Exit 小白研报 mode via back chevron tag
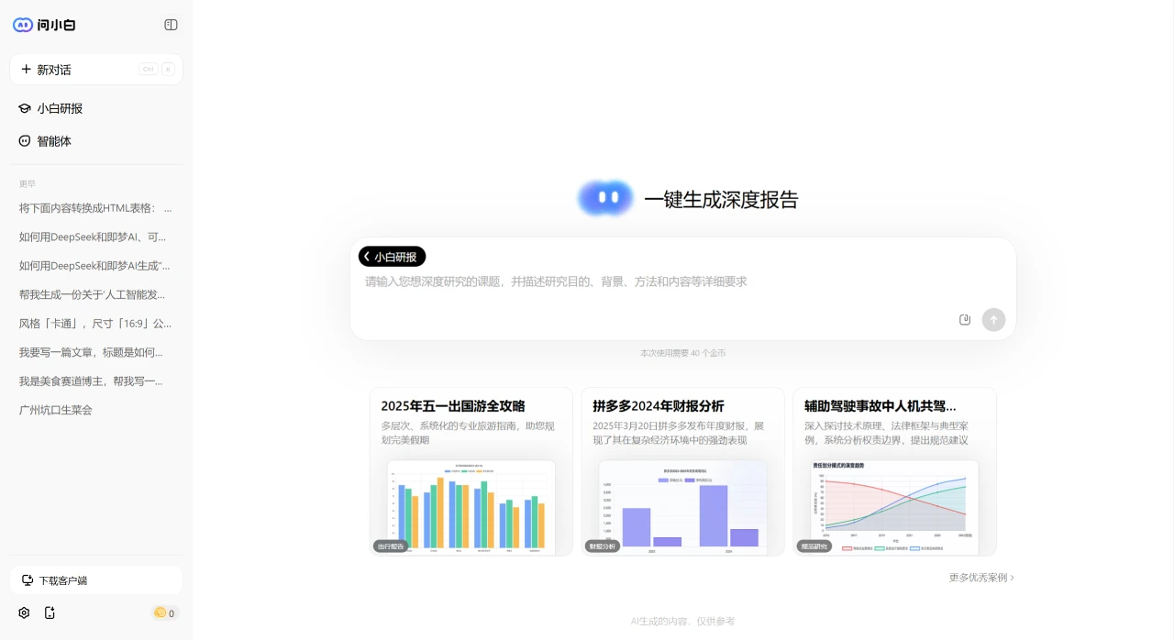The height and width of the screenshot is (640, 1174). 392,257
